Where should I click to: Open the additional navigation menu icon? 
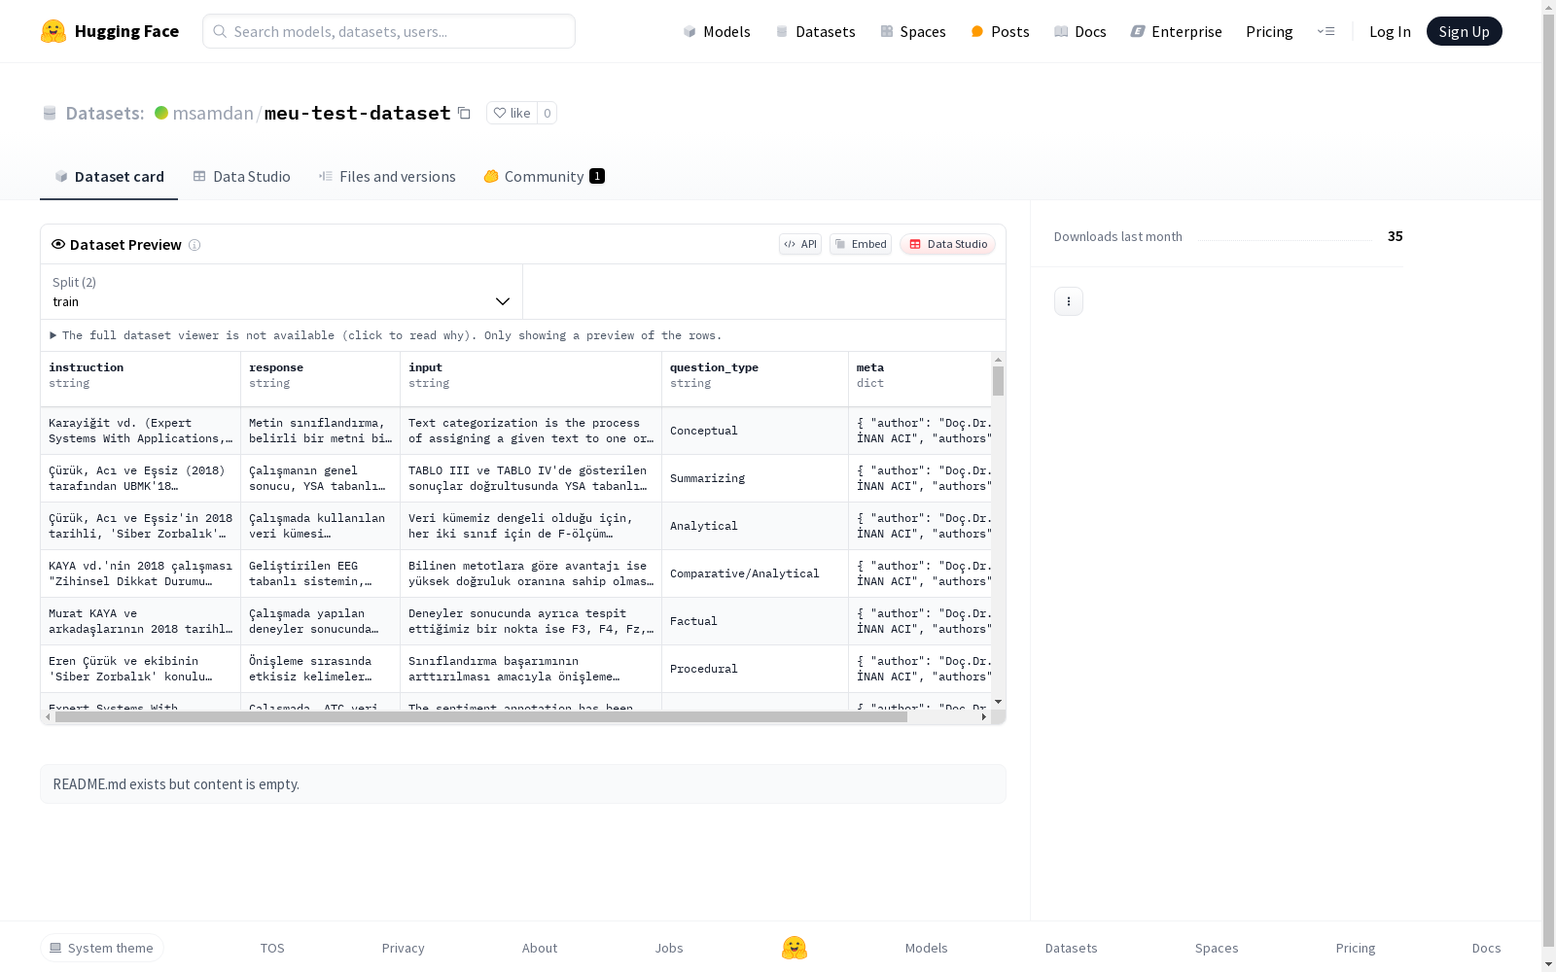point(1326,31)
